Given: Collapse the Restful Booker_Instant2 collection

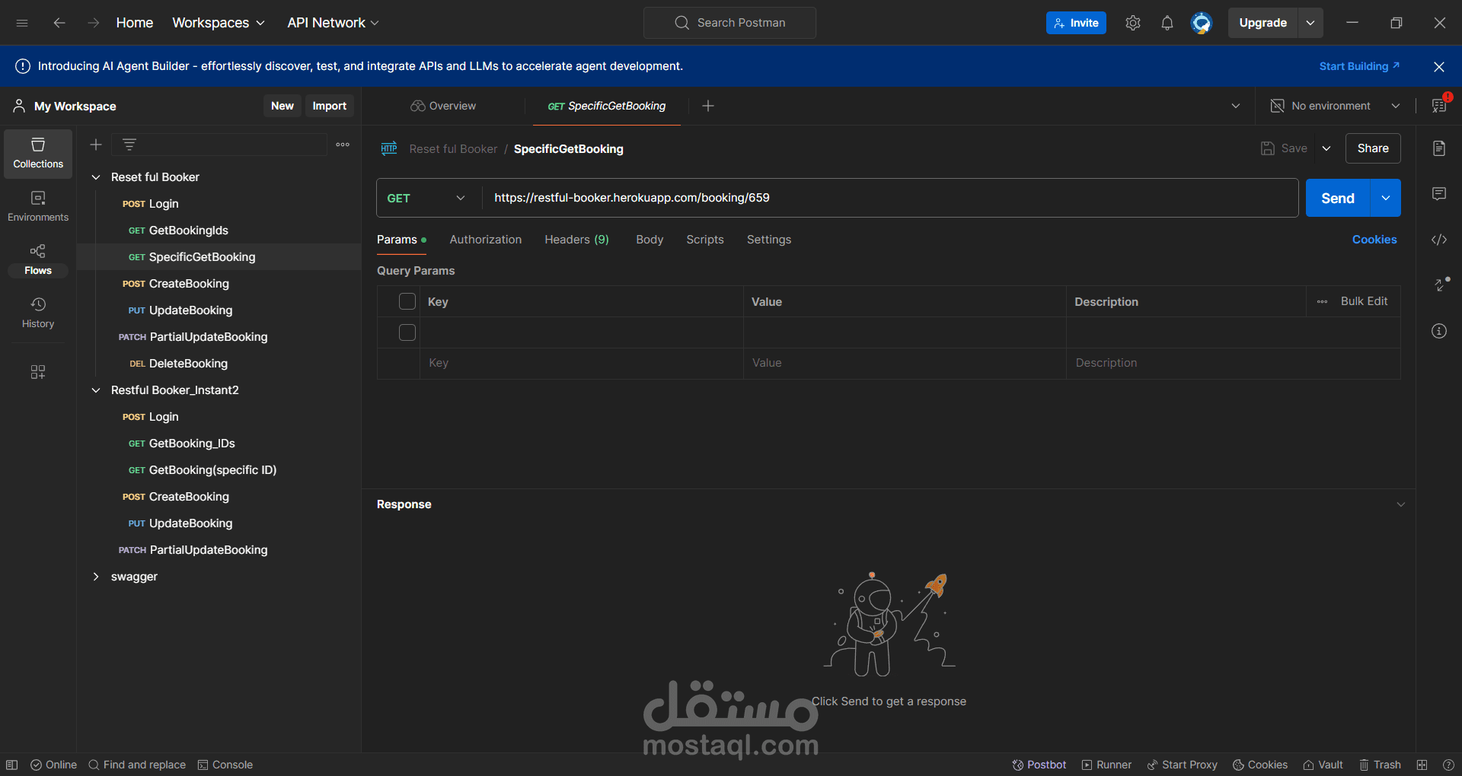Looking at the screenshot, I should tap(97, 390).
